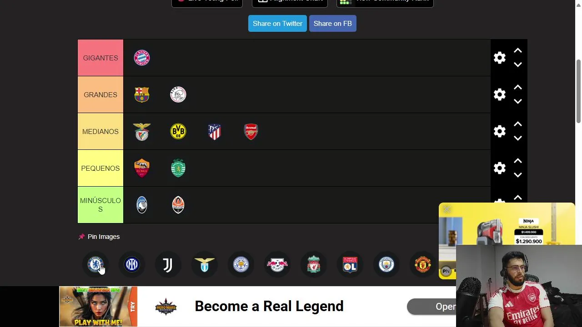
Task: Select the Juventus logo in image pool
Action: click(168, 264)
